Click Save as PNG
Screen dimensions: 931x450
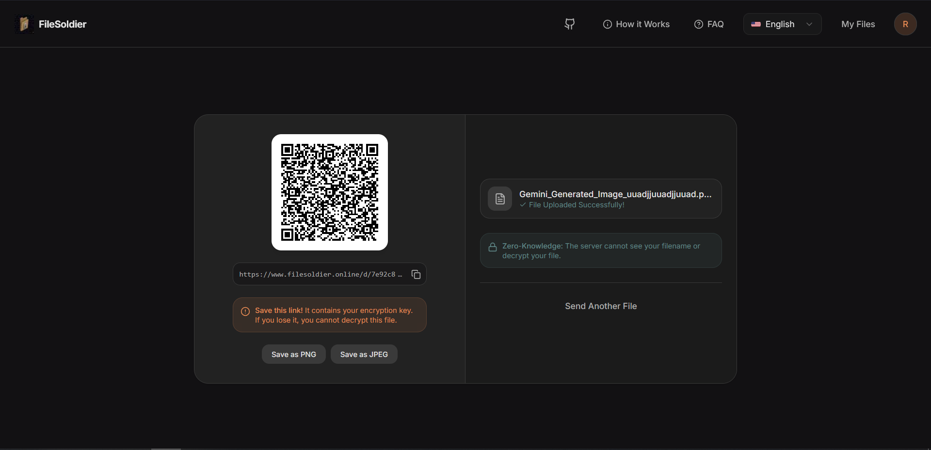[x=293, y=354]
